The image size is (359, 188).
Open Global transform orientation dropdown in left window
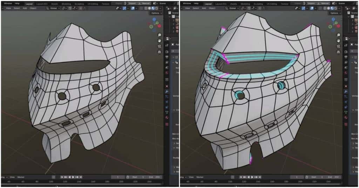(x=53, y=8)
